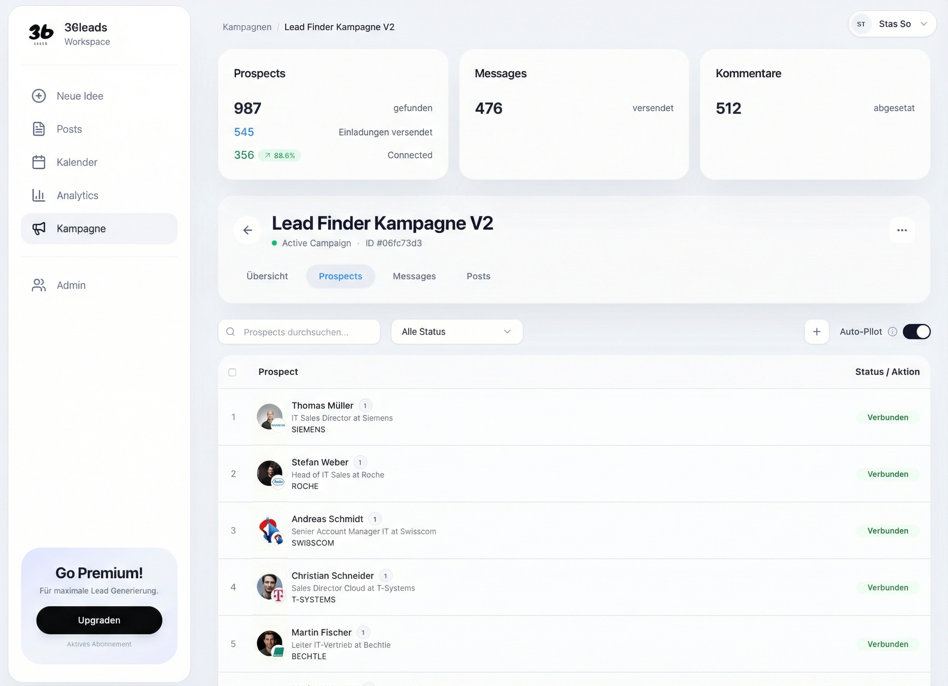948x686 pixels.
Task: Select the Kampagne megaphone icon
Action: click(x=39, y=229)
